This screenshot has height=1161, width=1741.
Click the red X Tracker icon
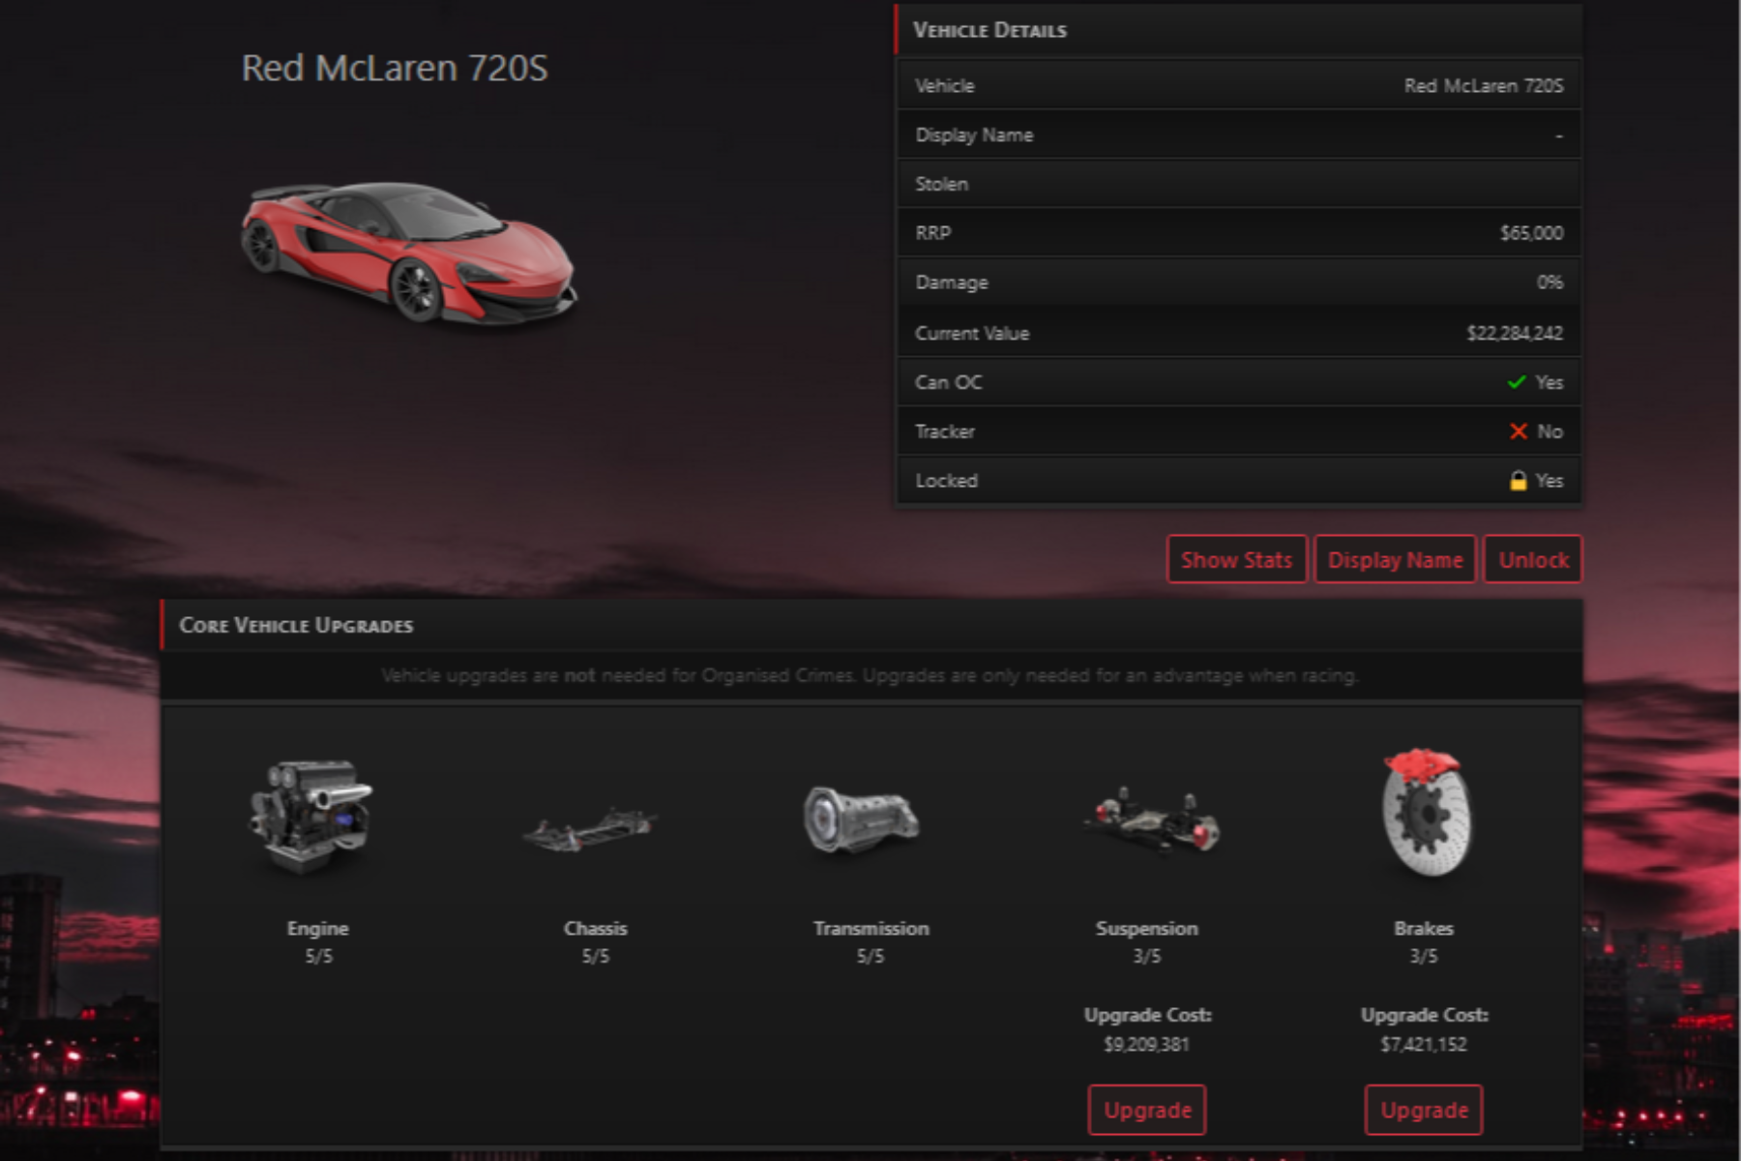tap(1519, 432)
